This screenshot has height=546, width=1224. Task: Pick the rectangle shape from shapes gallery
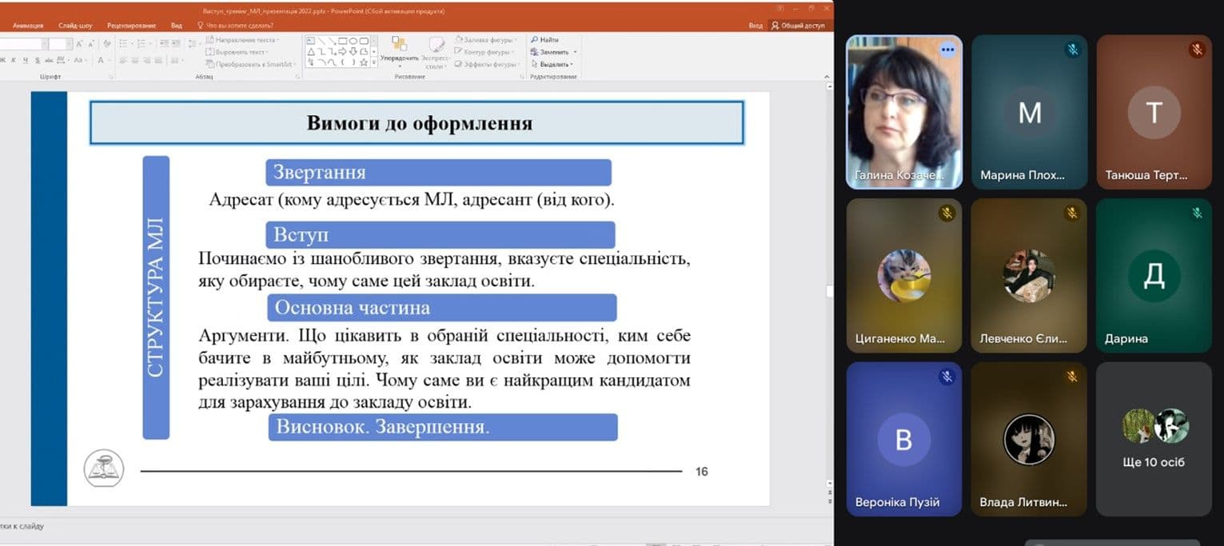coord(343,41)
